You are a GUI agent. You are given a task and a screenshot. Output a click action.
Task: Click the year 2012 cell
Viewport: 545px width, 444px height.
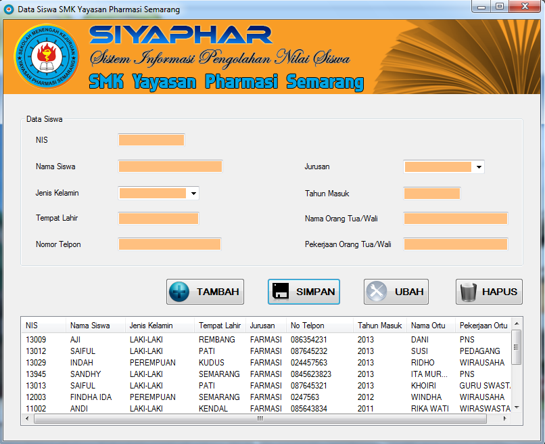(x=366, y=397)
